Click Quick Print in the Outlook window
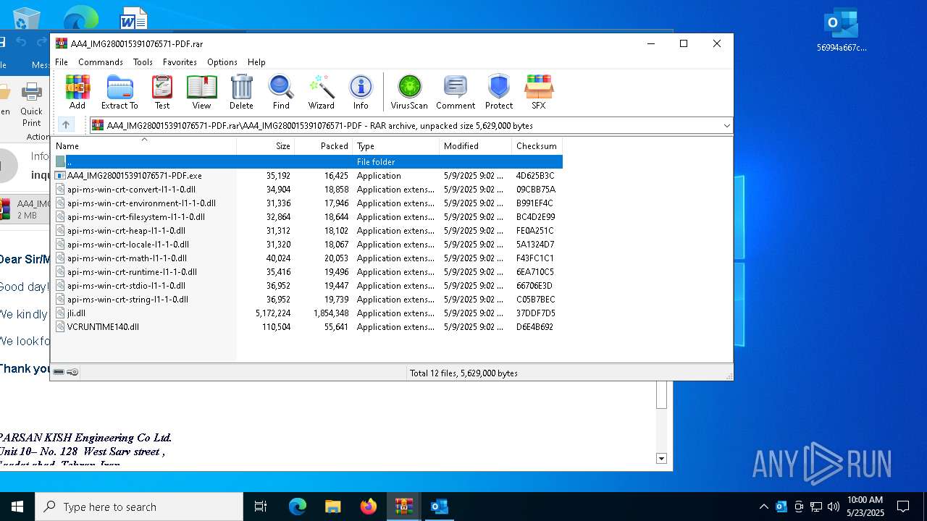The width and height of the screenshot is (927, 521). point(32,105)
